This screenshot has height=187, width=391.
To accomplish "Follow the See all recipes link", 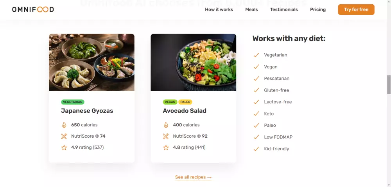I will pos(193,177).
